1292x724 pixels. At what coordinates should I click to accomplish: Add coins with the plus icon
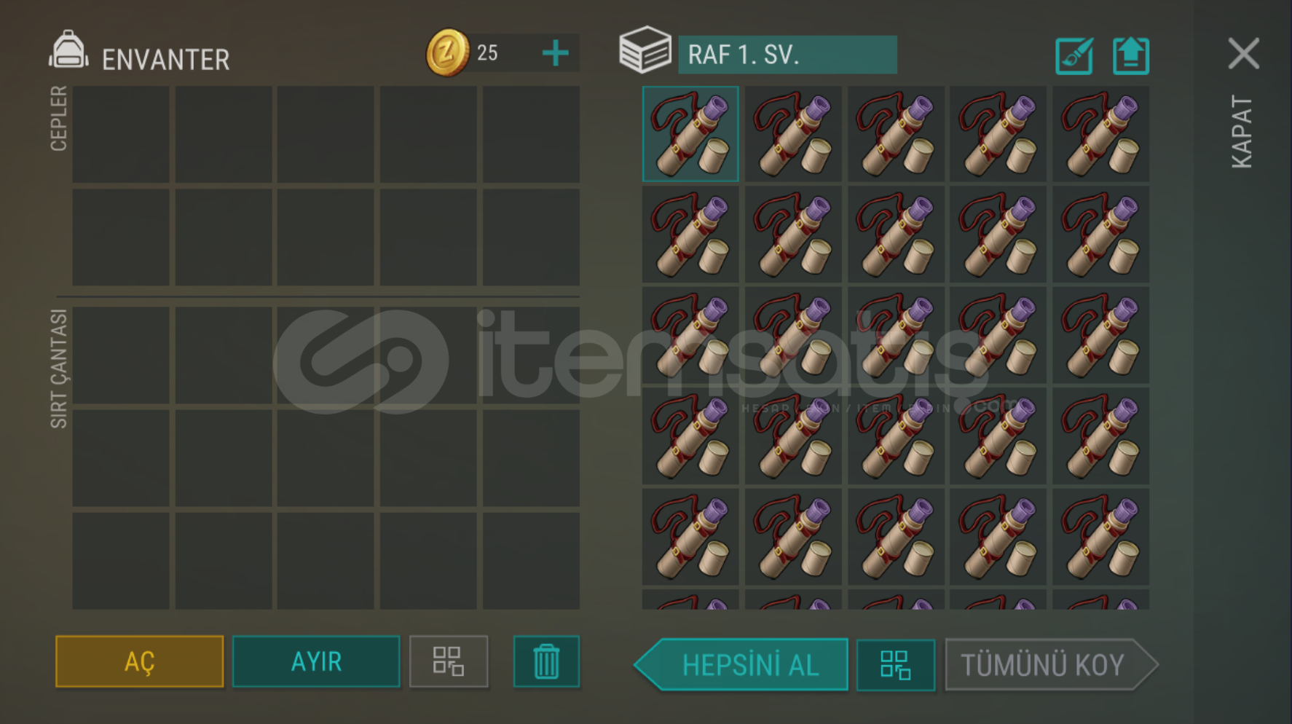point(556,52)
